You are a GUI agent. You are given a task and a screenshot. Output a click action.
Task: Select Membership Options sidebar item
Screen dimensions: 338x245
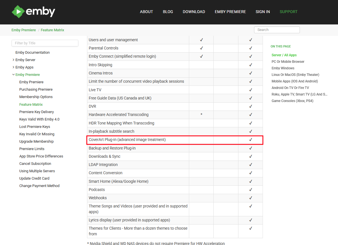[36, 97]
